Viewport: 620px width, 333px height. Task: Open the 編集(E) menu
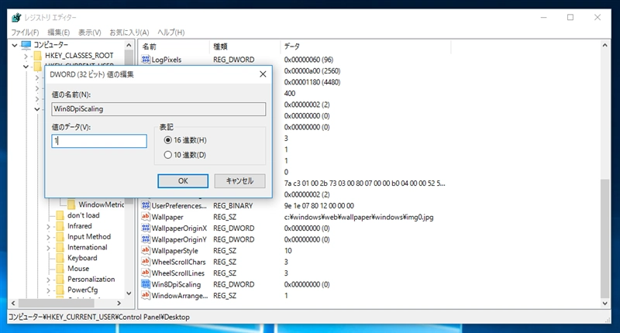(x=59, y=33)
